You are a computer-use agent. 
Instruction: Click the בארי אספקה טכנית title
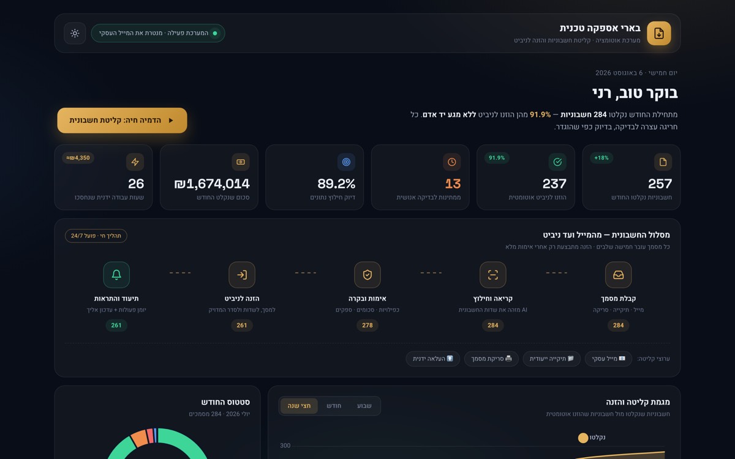tap(600, 28)
